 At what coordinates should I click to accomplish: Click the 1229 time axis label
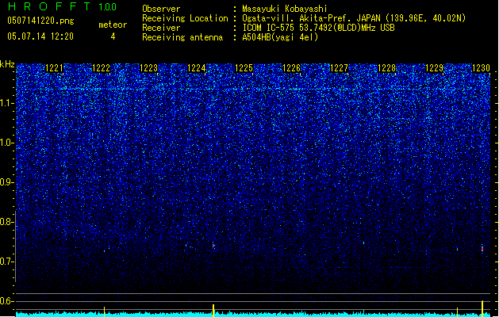434,68
